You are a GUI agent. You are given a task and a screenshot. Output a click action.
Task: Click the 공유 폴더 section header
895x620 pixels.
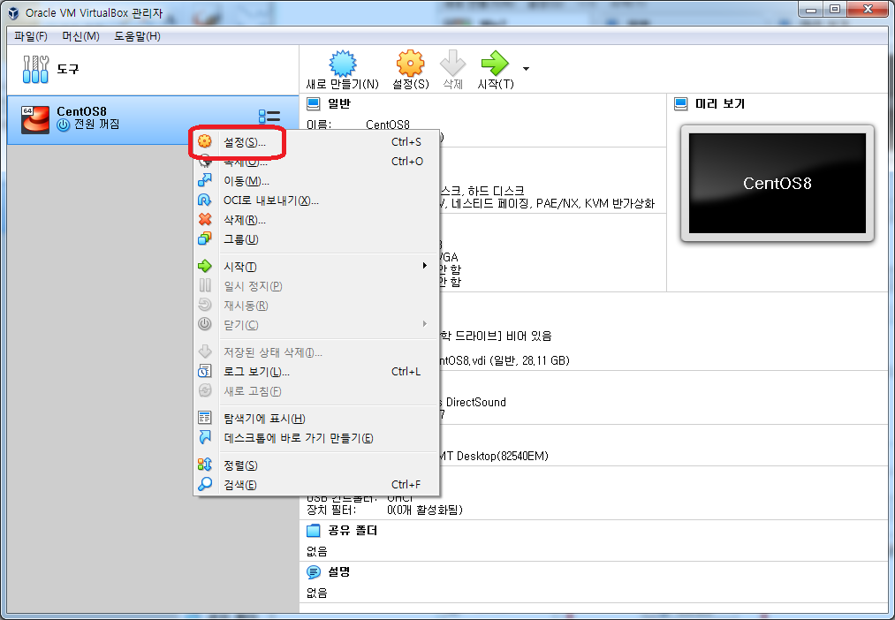point(353,531)
